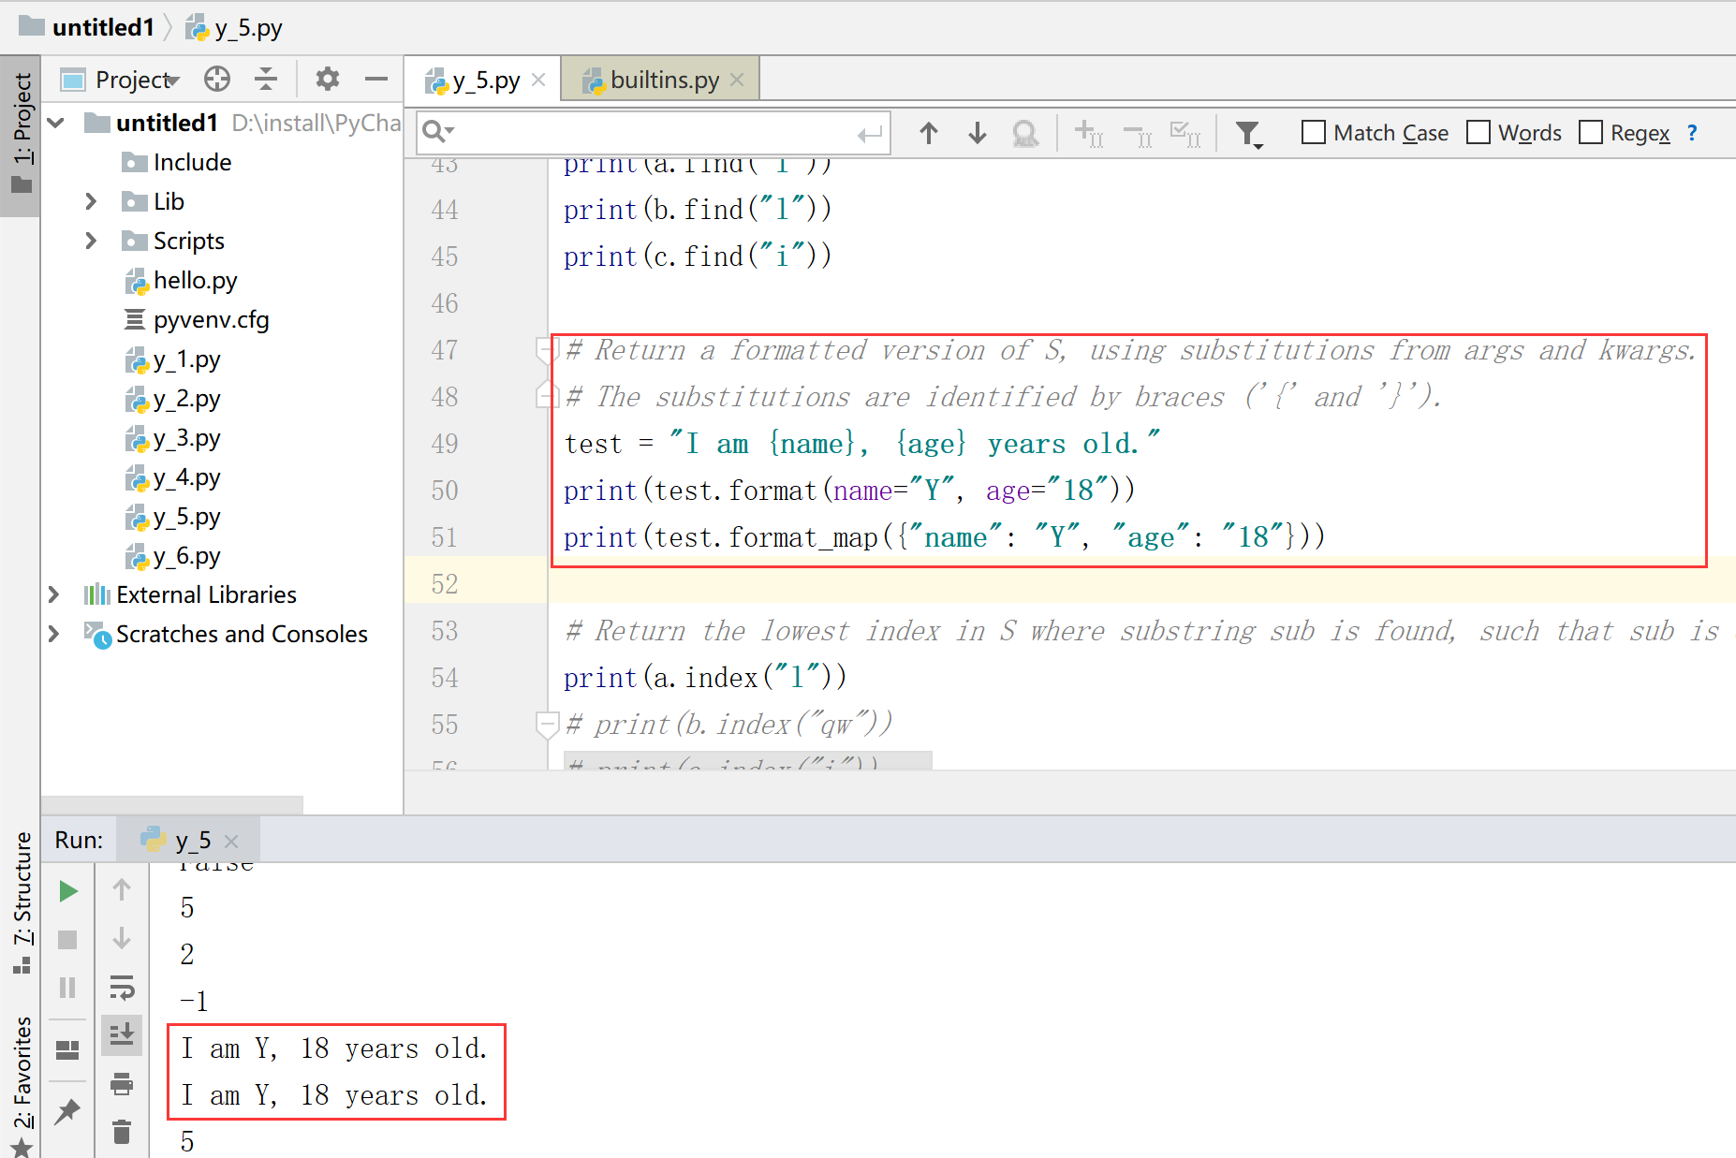Click line number 50 in gutter
The width and height of the screenshot is (1736, 1158).
(444, 490)
